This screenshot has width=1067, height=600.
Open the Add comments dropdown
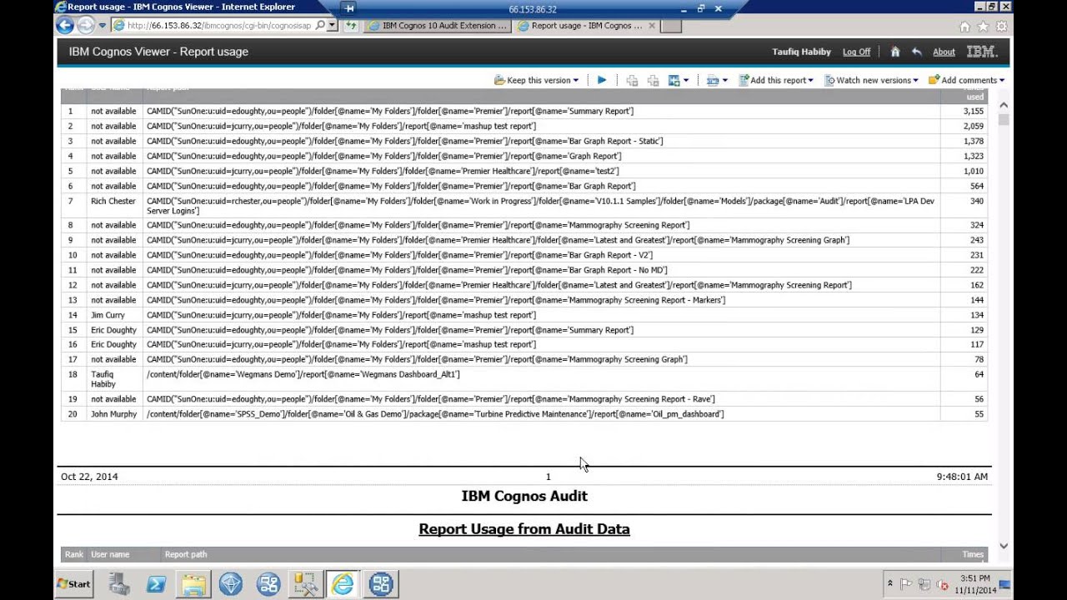[1001, 81]
